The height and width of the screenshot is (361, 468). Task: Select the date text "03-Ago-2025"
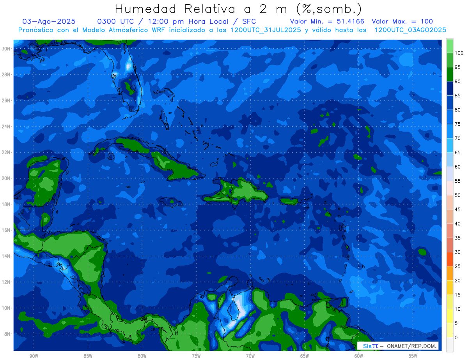pyautogui.click(x=49, y=21)
